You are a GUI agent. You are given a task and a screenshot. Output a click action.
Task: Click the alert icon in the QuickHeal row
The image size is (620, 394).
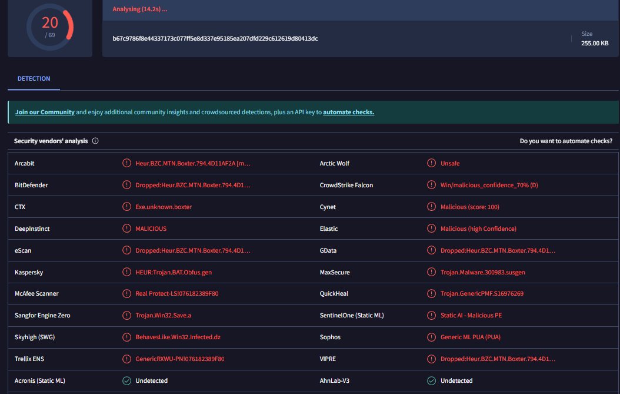pyautogui.click(x=431, y=293)
